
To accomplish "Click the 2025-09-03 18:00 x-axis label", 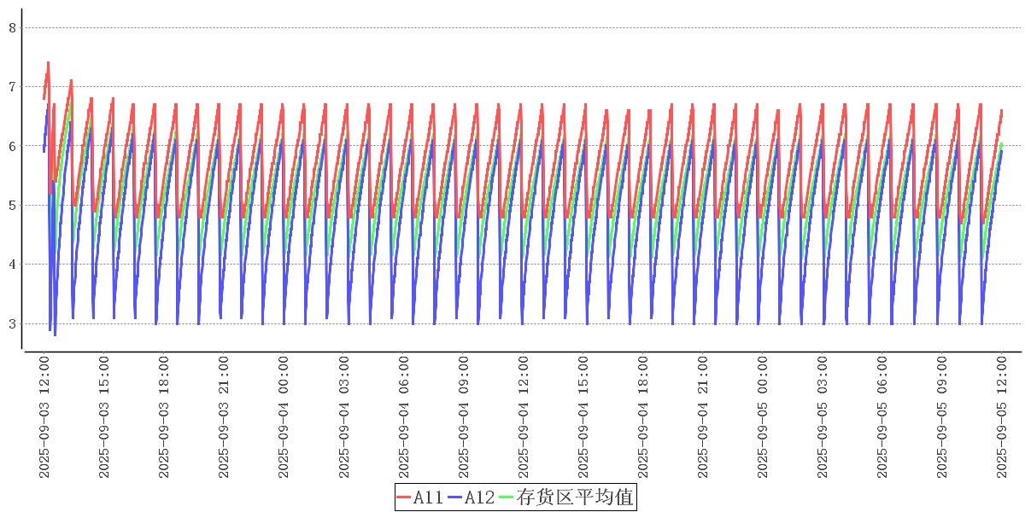I will [x=164, y=417].
